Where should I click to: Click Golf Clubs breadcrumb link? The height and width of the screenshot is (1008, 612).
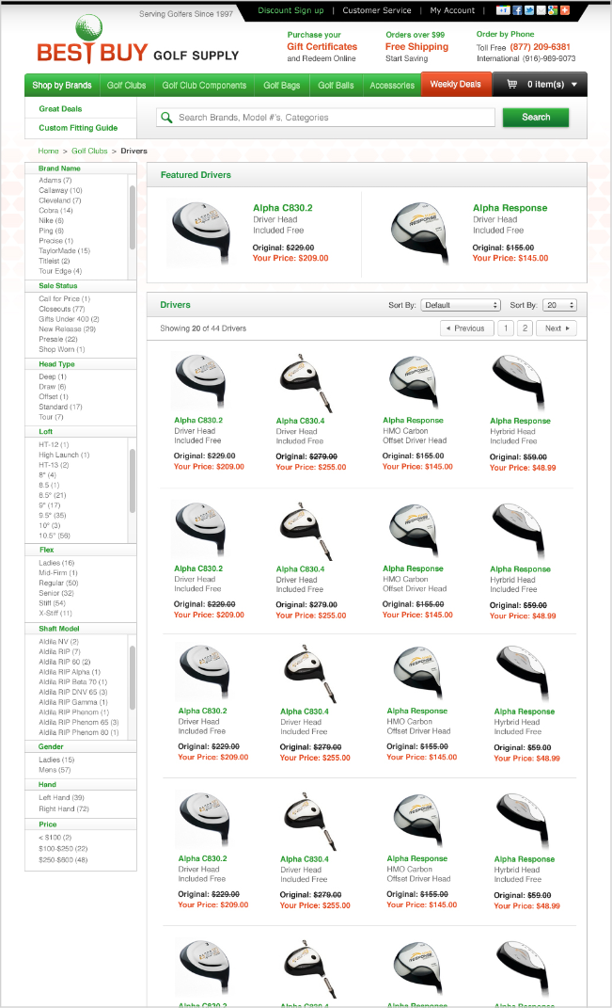pyautogui.click(x=89, y=151)
